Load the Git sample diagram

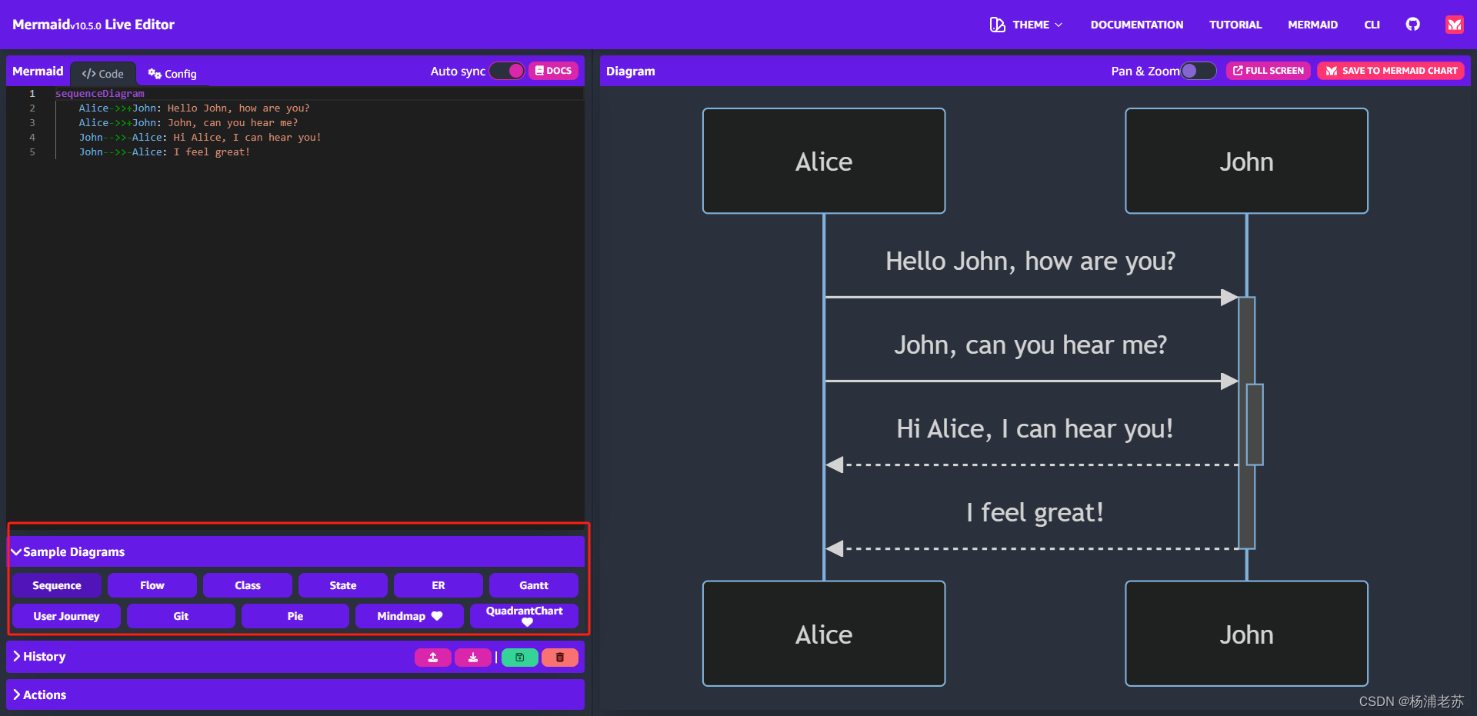tap(181, 616)
